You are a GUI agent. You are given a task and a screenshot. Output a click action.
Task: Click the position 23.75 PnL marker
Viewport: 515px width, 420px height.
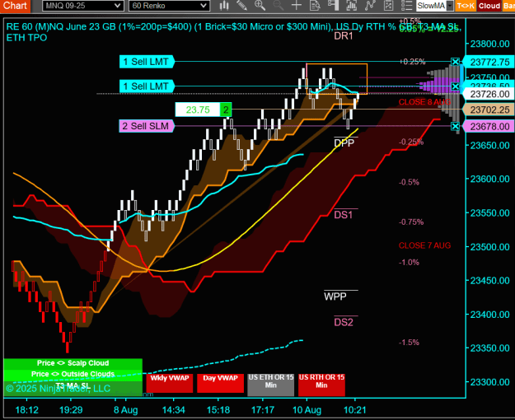(x=198, y=110)
